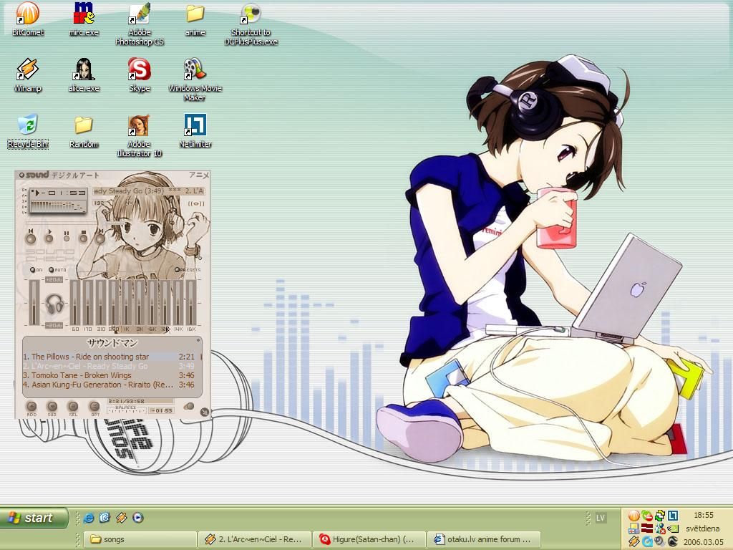Open the Windows start menu
The width and height of the screenshot is (733, 550).
(x=34, y=518)
